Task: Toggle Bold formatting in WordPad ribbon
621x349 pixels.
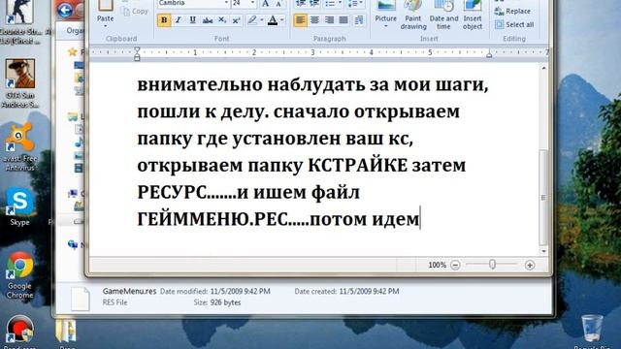Action: 164,20
